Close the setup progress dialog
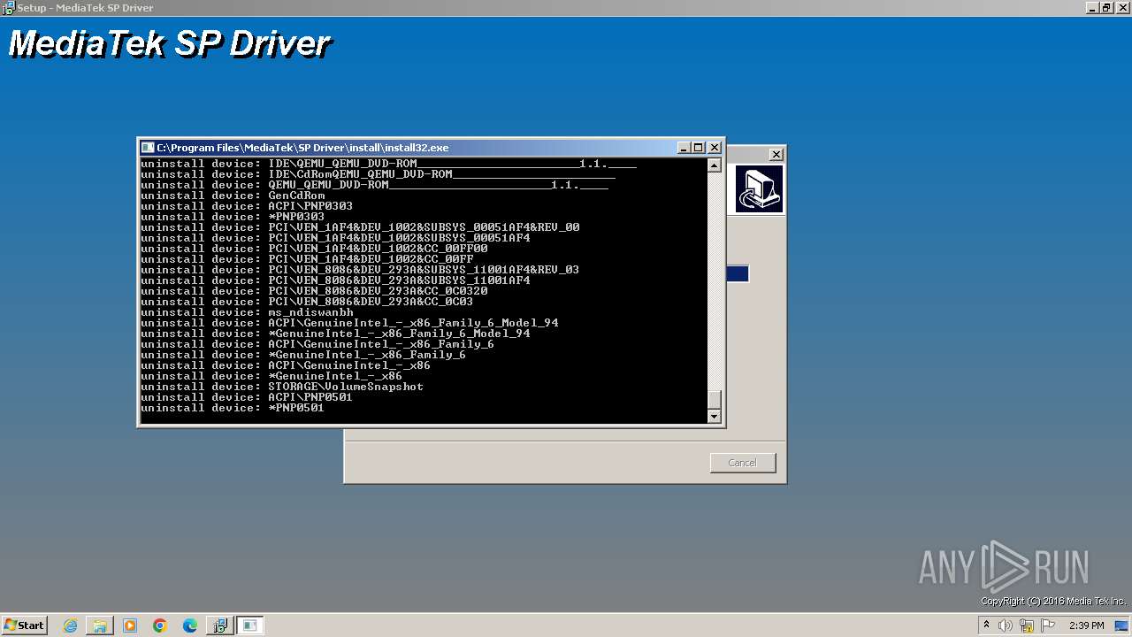The height and width of the screenshot is (637, 1132). [776, 154]
